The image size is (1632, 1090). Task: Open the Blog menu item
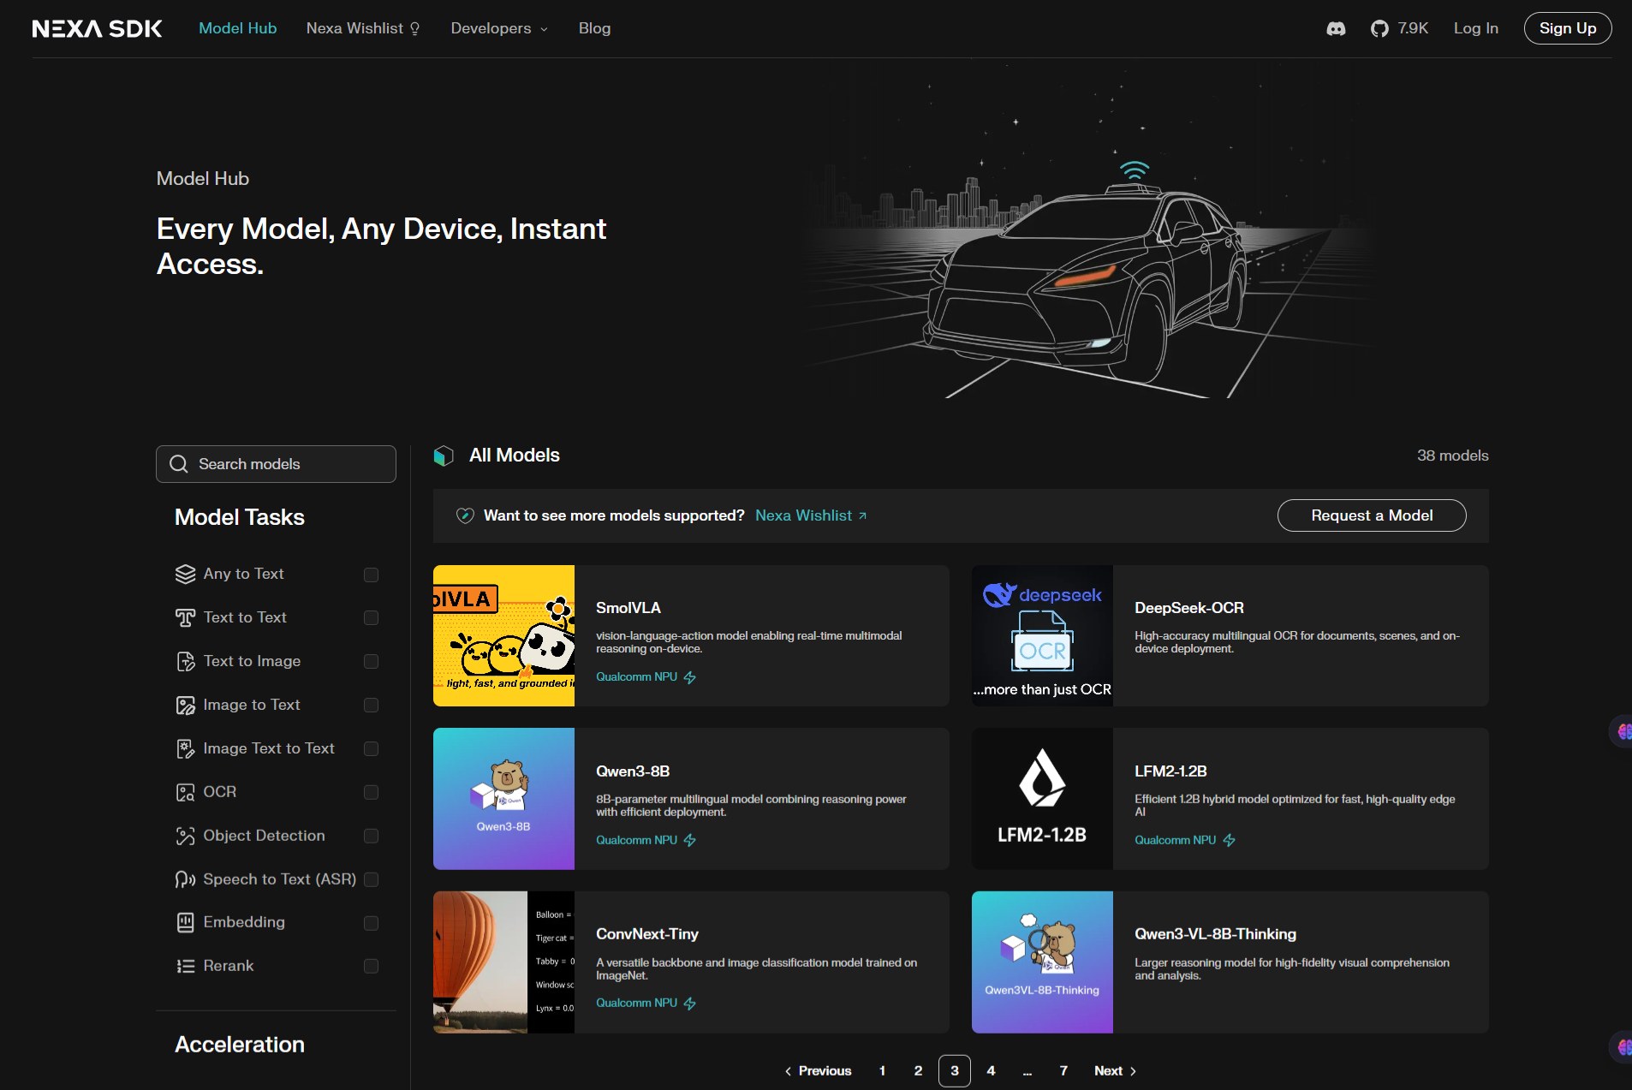pos(594,28)
